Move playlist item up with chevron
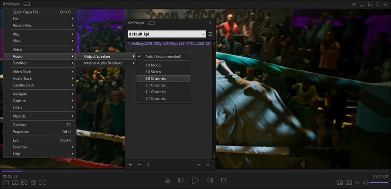 tap(199, 165)
